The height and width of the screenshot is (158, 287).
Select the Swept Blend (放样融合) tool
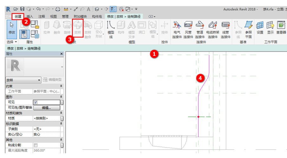(x=88, y=29)
